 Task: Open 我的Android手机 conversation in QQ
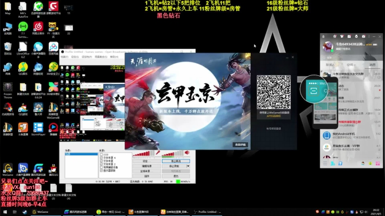[x=351, y=136]
